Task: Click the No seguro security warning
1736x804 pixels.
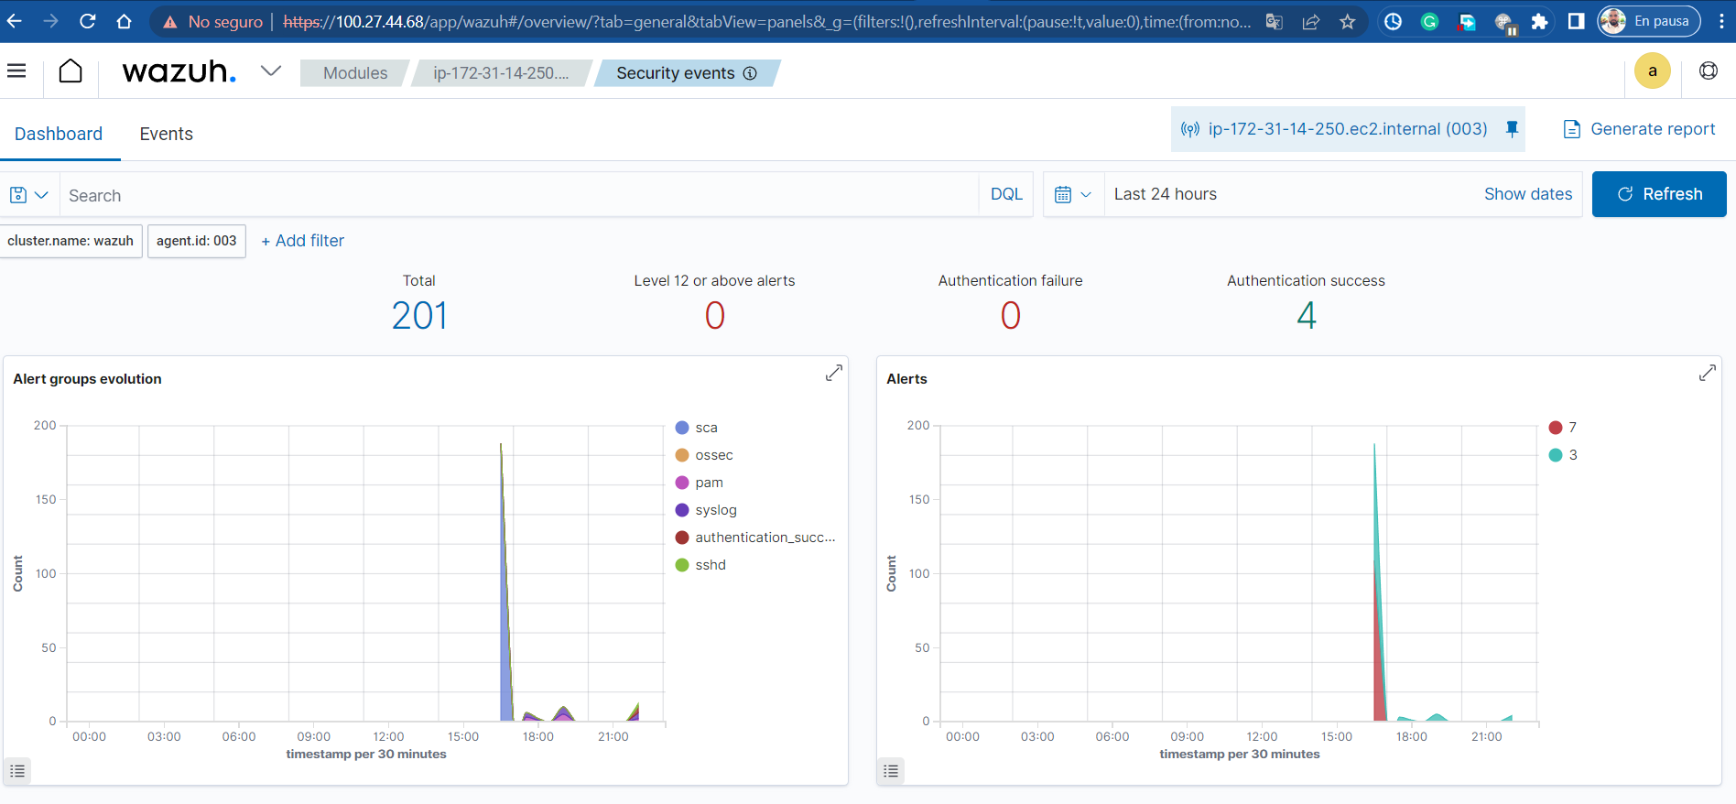Action: [x=212, y=21]
